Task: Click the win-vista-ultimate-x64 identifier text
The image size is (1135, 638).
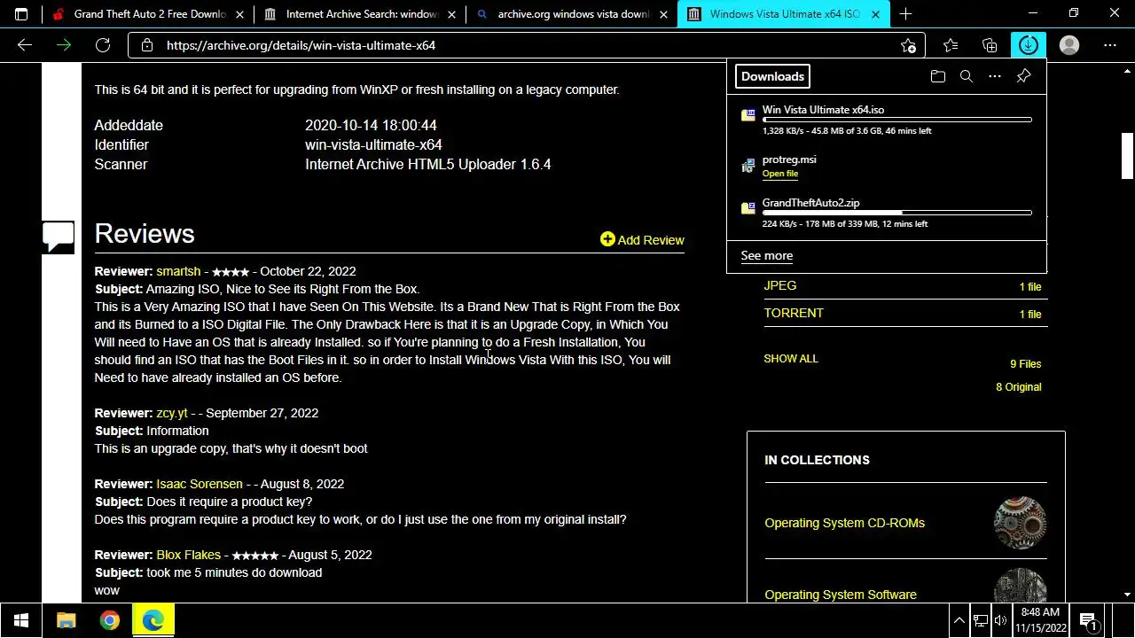Action: pyautogui.click(x=373, y=144)
